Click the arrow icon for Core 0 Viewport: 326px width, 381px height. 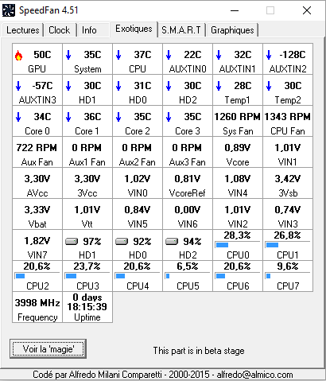click(x=18, y=117)
